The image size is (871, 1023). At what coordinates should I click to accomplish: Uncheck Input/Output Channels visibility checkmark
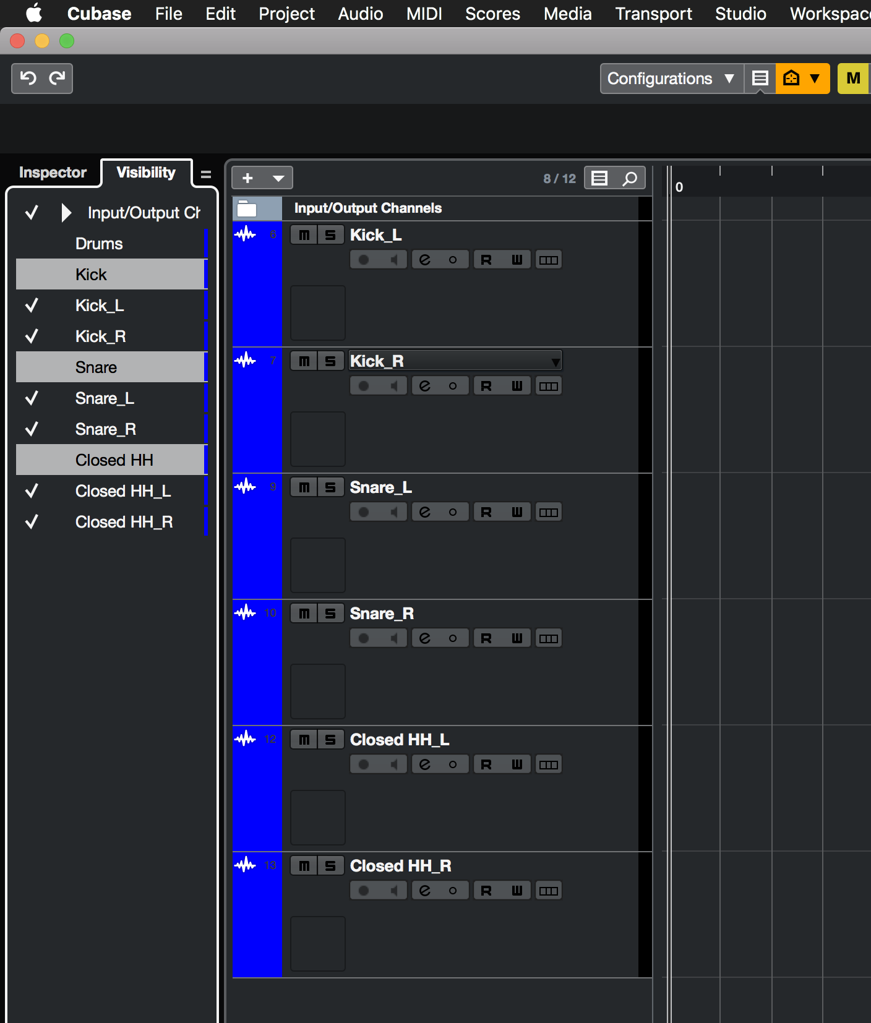(32, 212)
